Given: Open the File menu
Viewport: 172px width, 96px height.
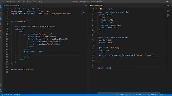Looking at the screenshot, I should [x=3, y=2].
